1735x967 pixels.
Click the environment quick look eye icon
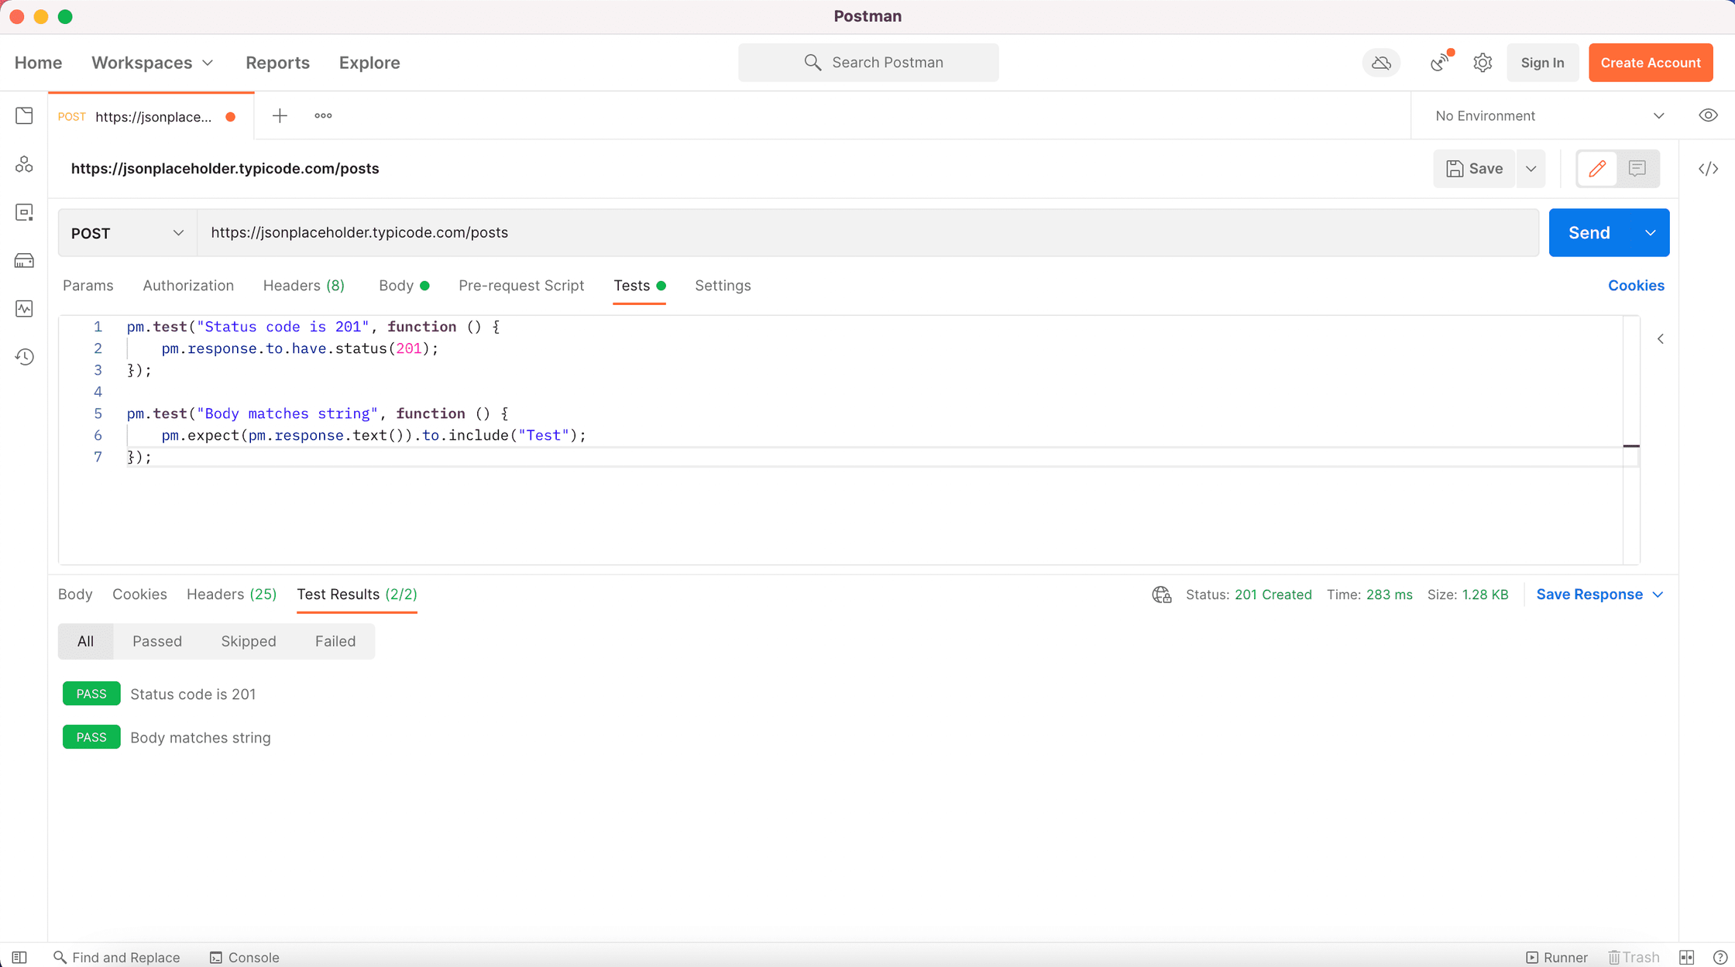1708,115
